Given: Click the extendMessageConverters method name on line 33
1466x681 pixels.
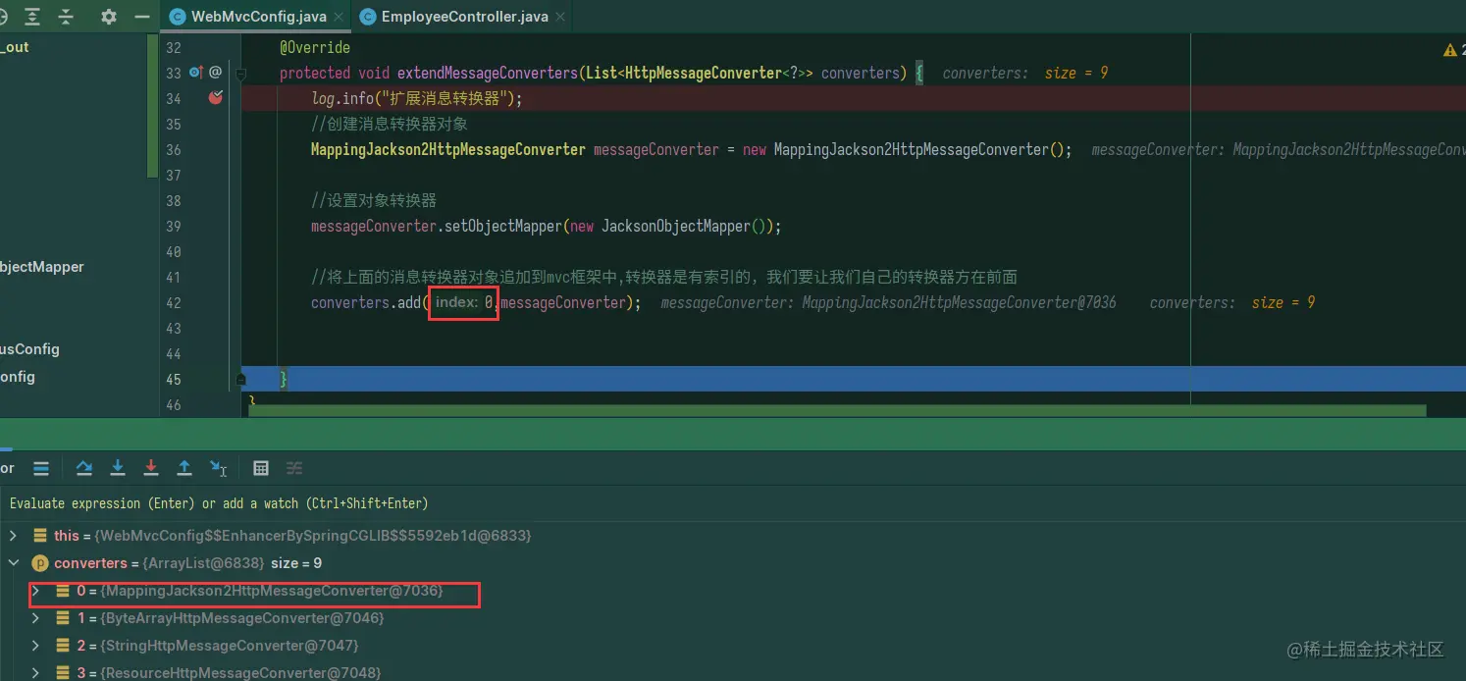Looking at the screenshot, I should click(488, 73).
